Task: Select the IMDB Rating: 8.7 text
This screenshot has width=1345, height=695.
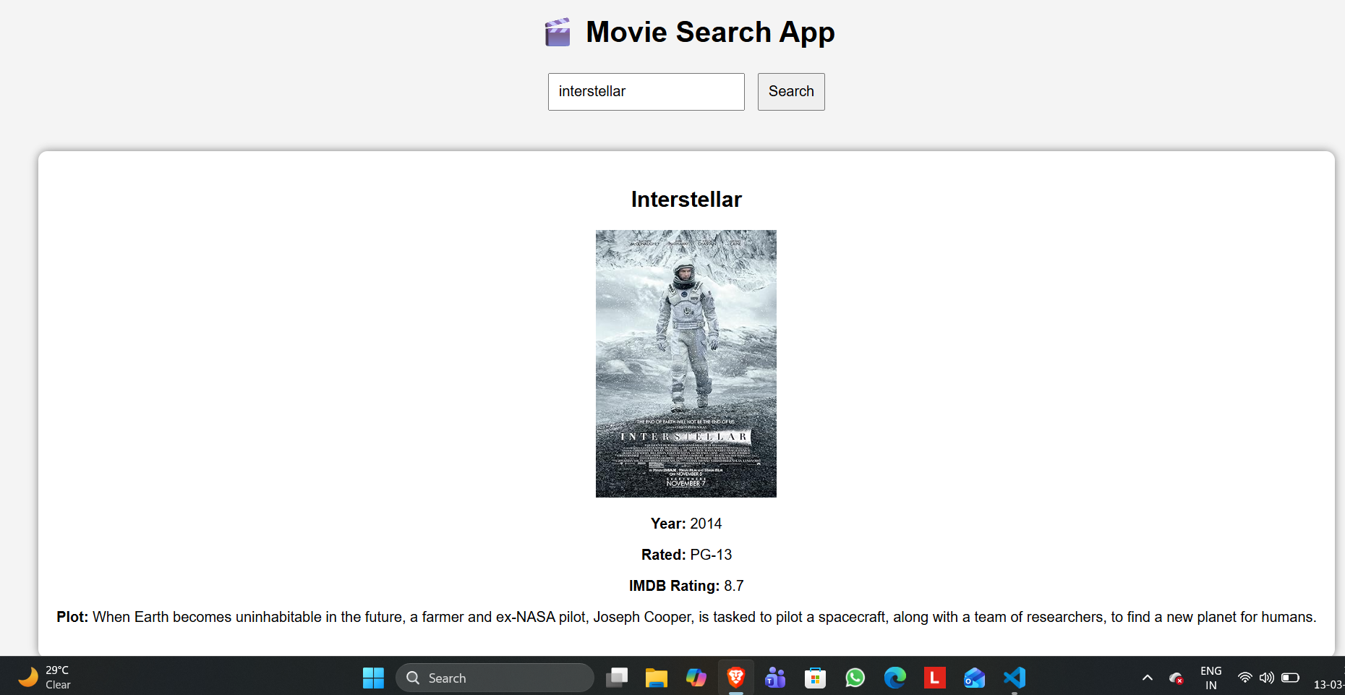Action: (x=686, y=586)
